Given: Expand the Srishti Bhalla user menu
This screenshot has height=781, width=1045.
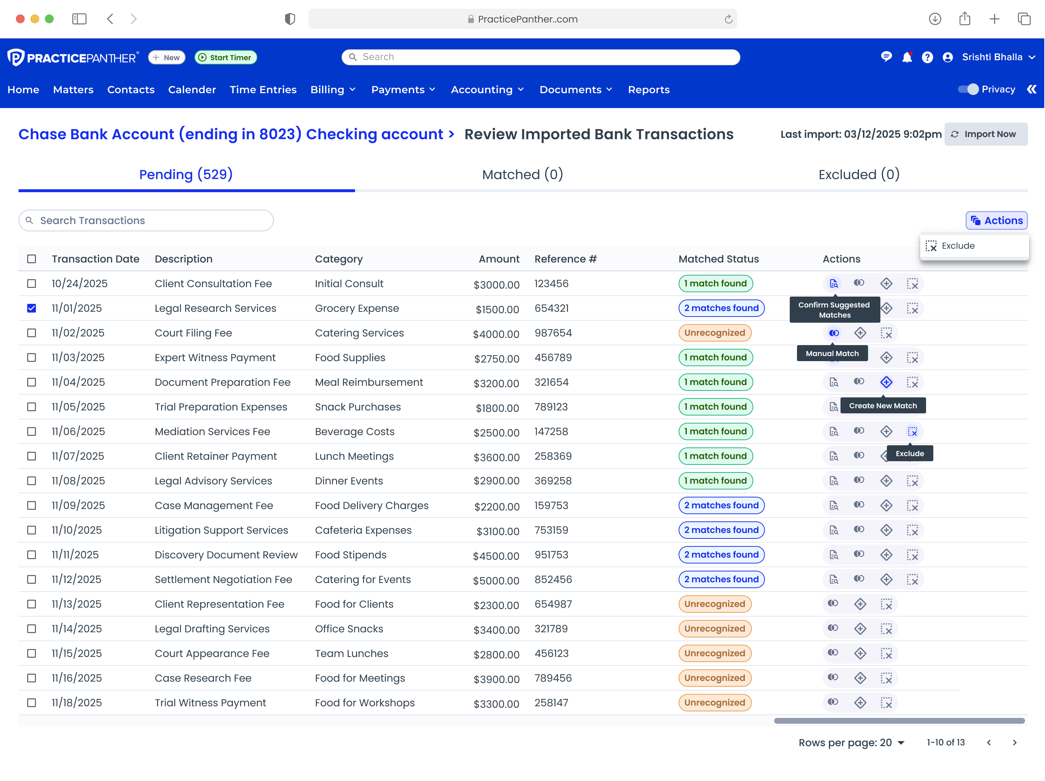Looking at the screenshot, I should point(992,57).
